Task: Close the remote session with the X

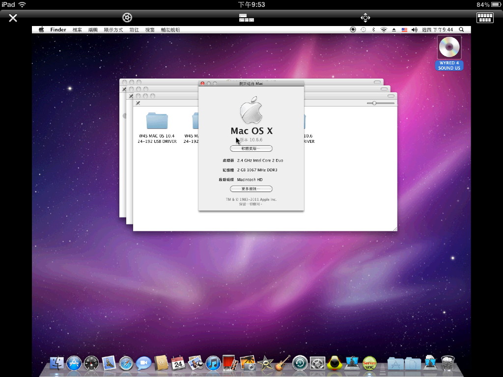Action: click(x=13, y=18)
